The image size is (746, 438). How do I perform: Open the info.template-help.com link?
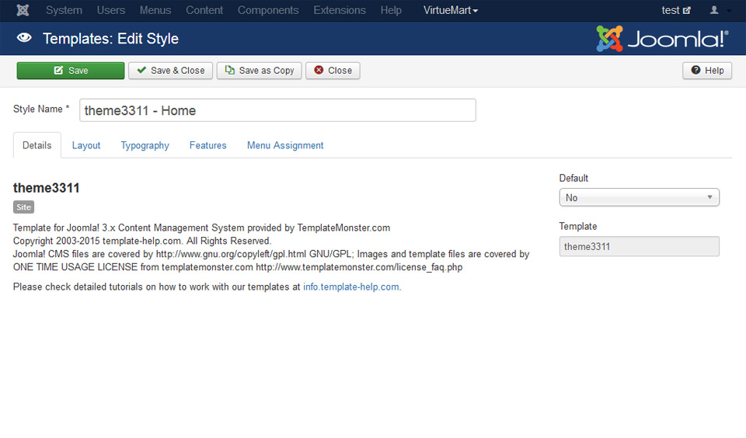pyautogui.click(x=351, y=287)
